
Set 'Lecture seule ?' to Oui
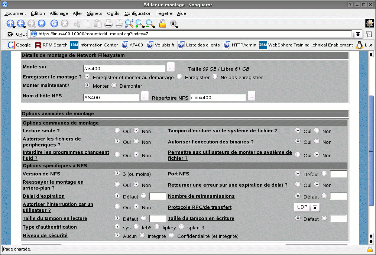(117, 130)
